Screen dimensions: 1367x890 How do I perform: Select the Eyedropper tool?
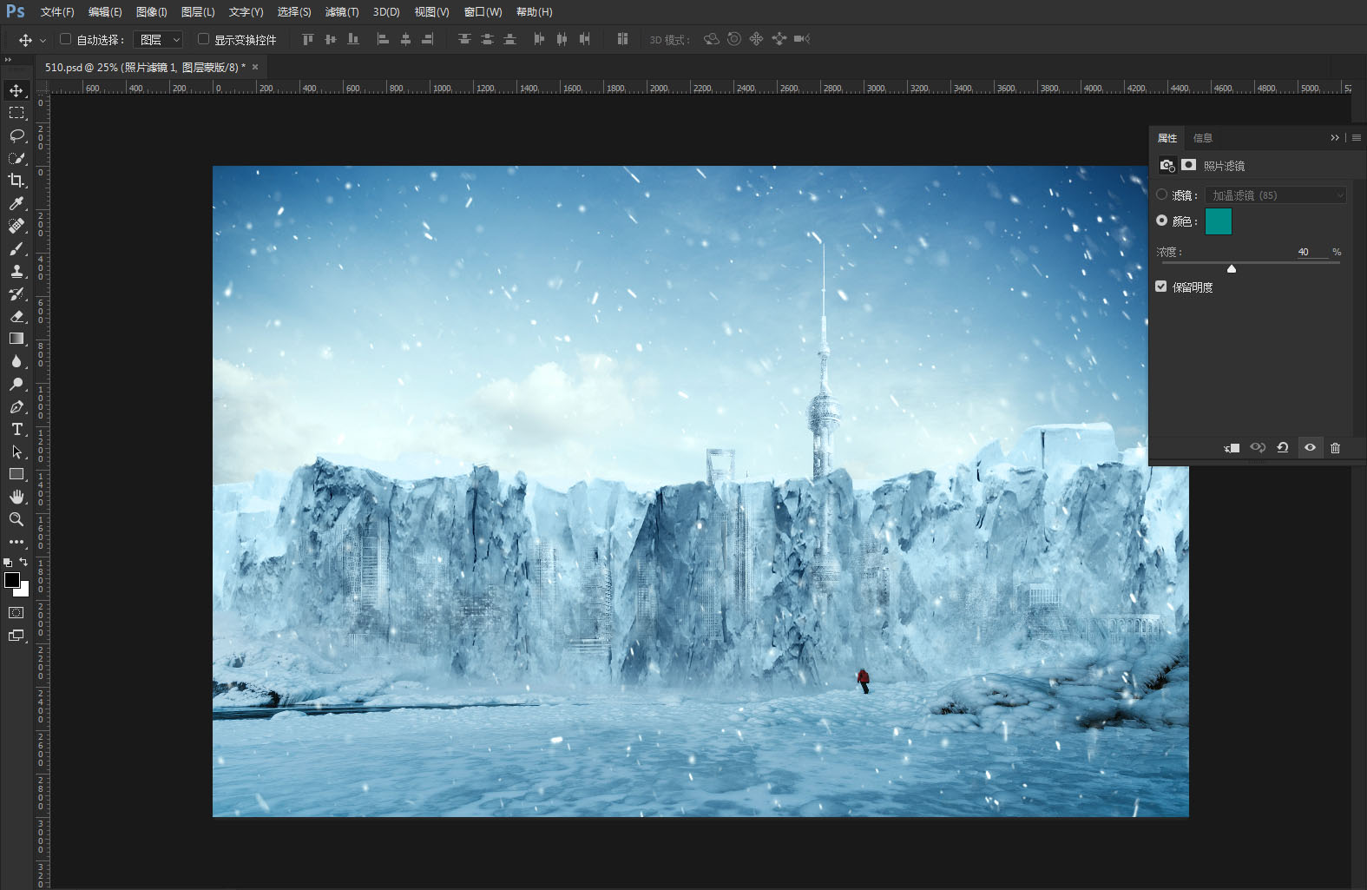(x=16, y=203)
